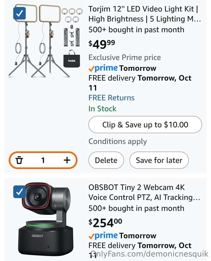Uncheck the OBSBOT Tiny 2 webcam checkbox

20,192
